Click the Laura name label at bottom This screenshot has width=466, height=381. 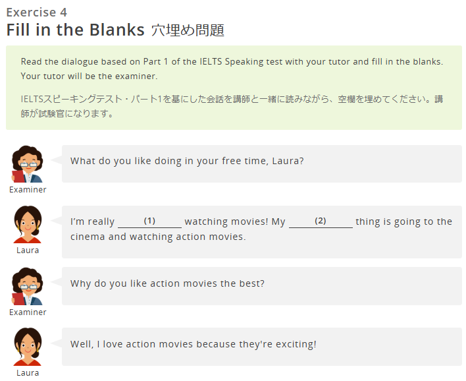click(x=28, y=373)
